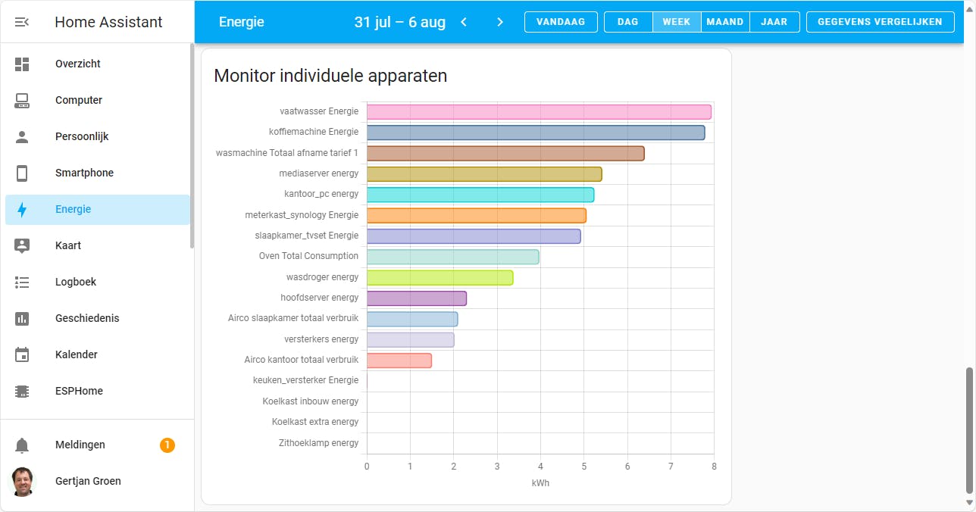Click the Monitor individuele apparaten heading
The image size is (976, 512).
pos(330,76)
